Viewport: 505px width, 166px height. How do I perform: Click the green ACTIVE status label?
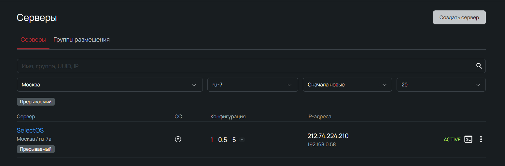point(452,140)
